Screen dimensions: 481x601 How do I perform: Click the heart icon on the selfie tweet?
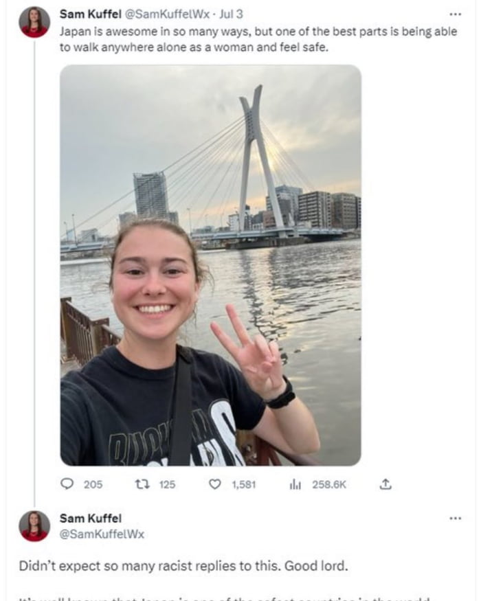coord(214,485)
